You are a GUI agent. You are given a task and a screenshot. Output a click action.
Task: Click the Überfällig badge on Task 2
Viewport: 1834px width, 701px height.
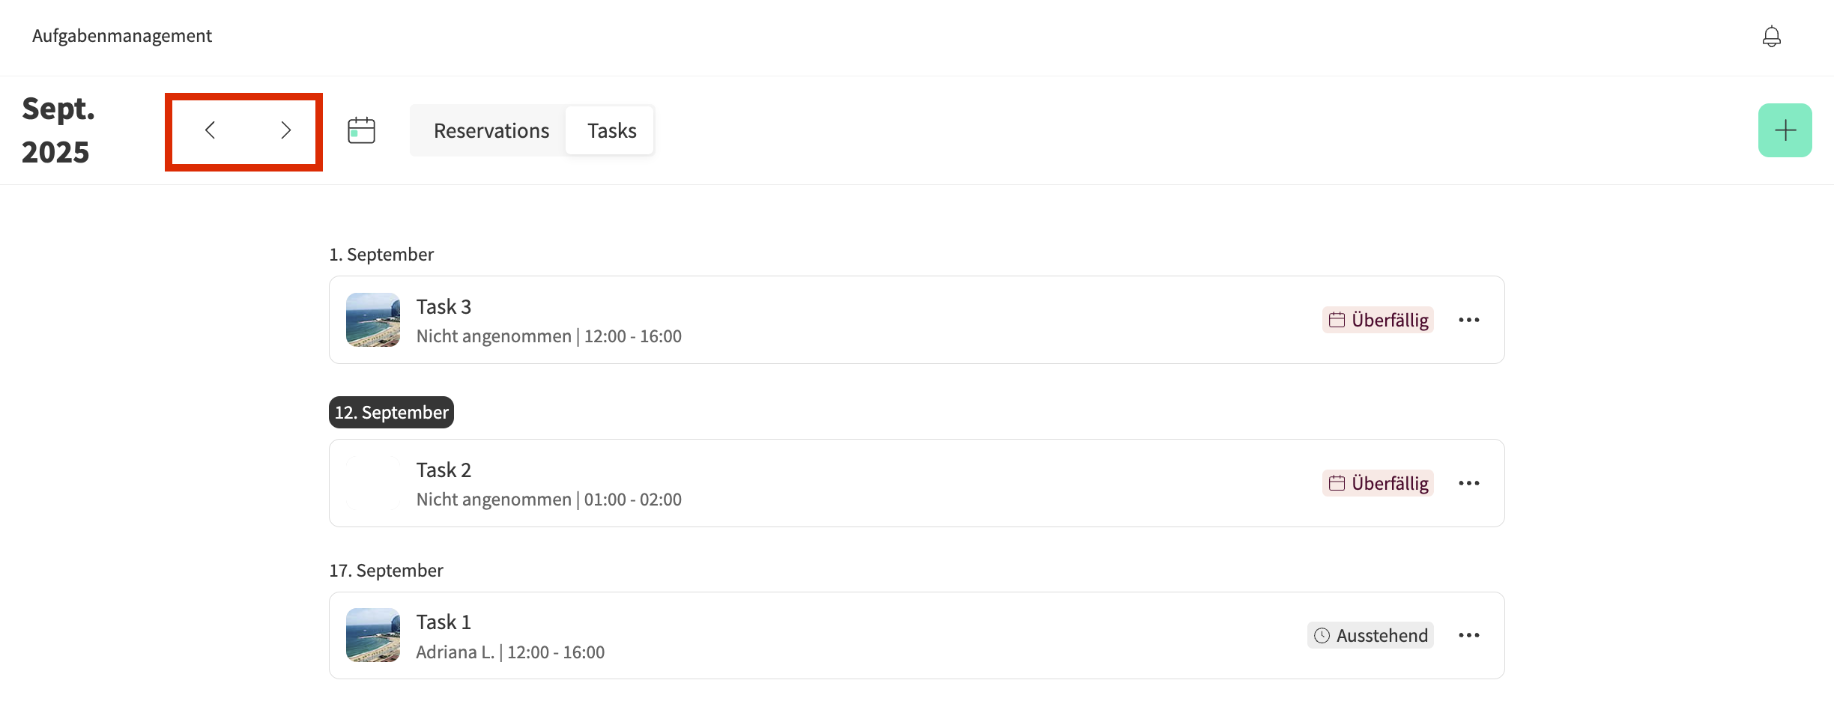tap(1378, 484)
